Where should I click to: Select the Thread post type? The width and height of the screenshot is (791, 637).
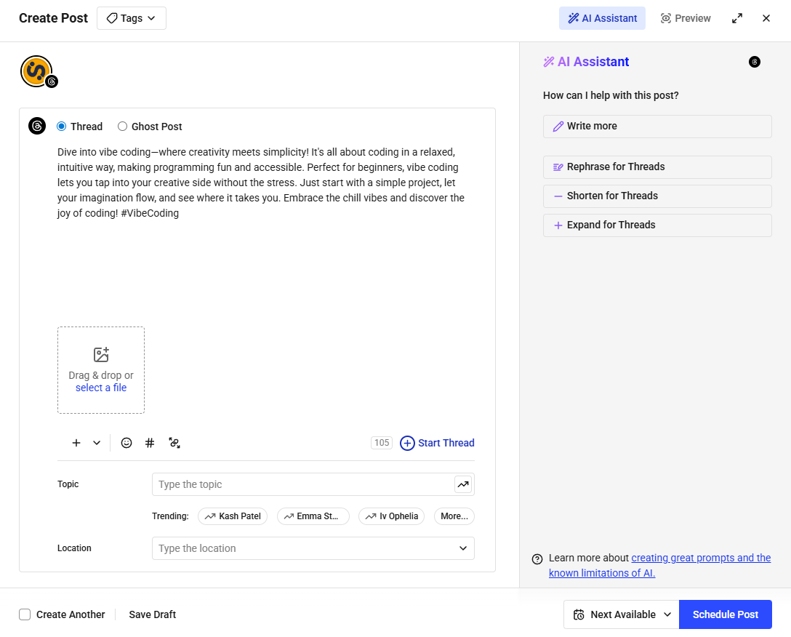click(x=61, y=127)
